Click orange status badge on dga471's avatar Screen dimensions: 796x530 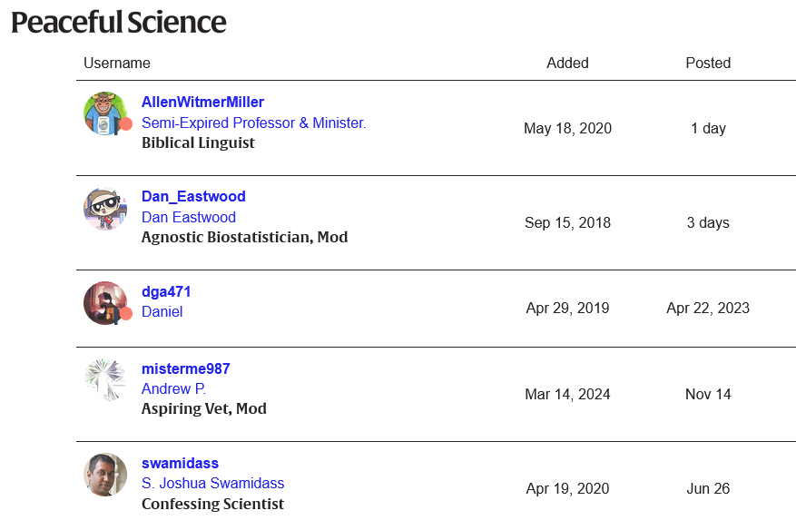point(126,314)
